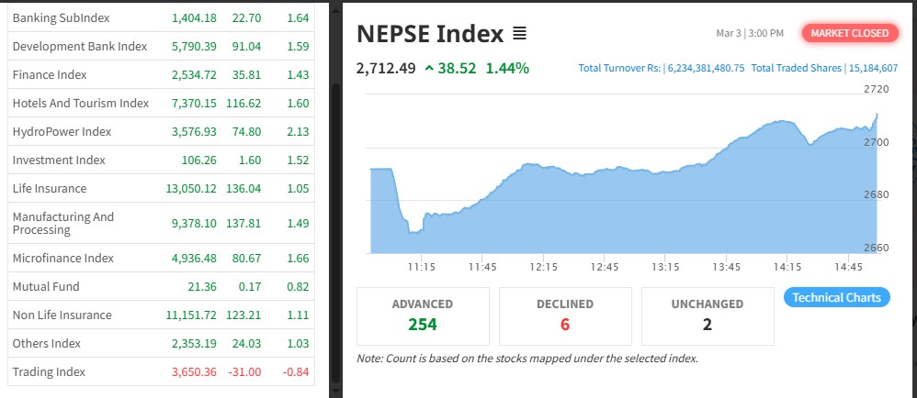Image resolution: width=917 pixels, height=398 pixels.
Task: Open the Life Insurance sub-index
Action: [50, 188]
